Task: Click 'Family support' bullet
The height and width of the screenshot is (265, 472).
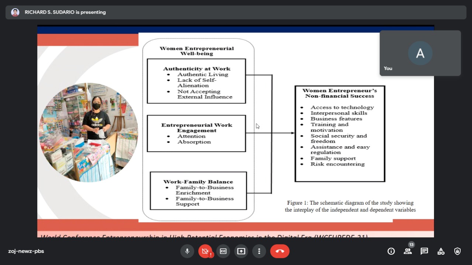Action: click(333, 158)
